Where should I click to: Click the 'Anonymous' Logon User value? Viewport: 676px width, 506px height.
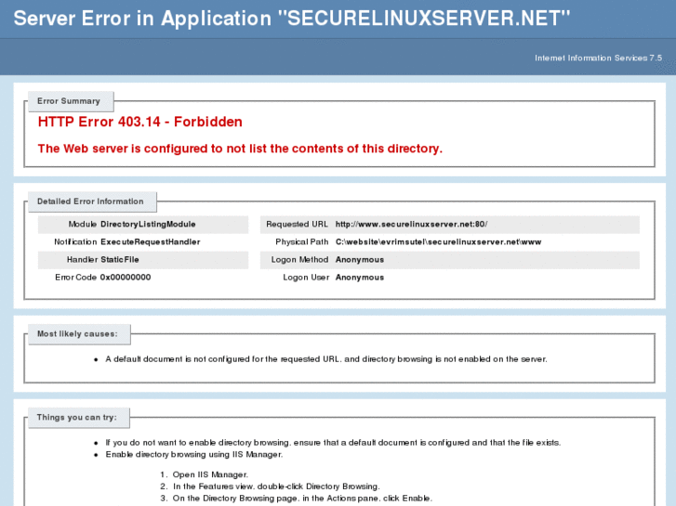360,277
